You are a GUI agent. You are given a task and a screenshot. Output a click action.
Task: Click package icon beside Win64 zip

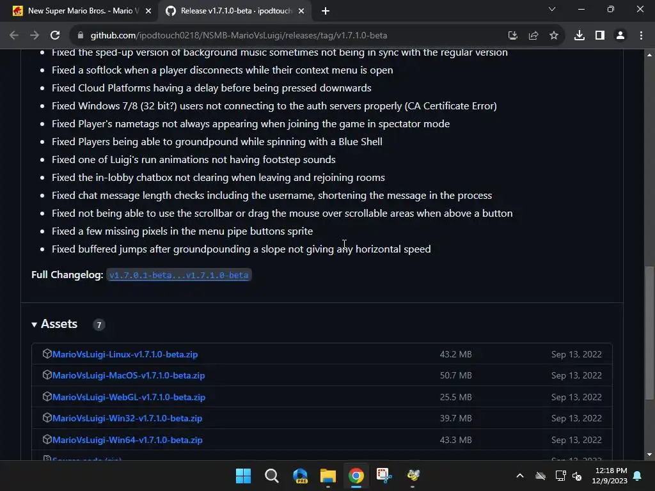(x=47, y=439)
